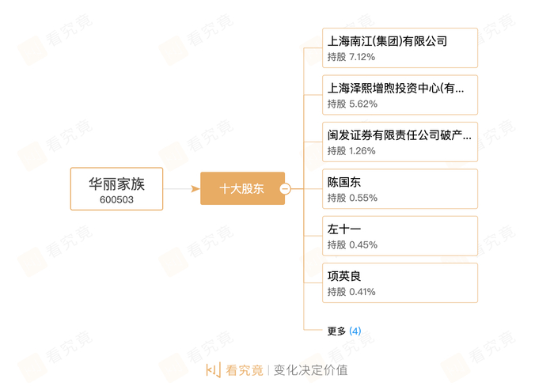Expand 更多 to show more shareholders

tap(343, 331)
